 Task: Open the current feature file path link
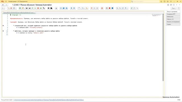point(49,100)
